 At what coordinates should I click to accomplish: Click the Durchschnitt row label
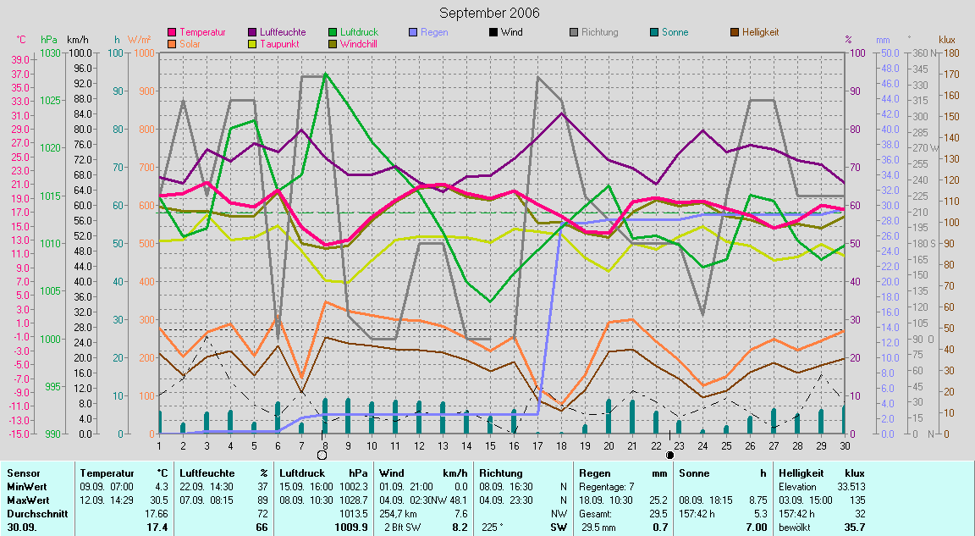[34, 513]
